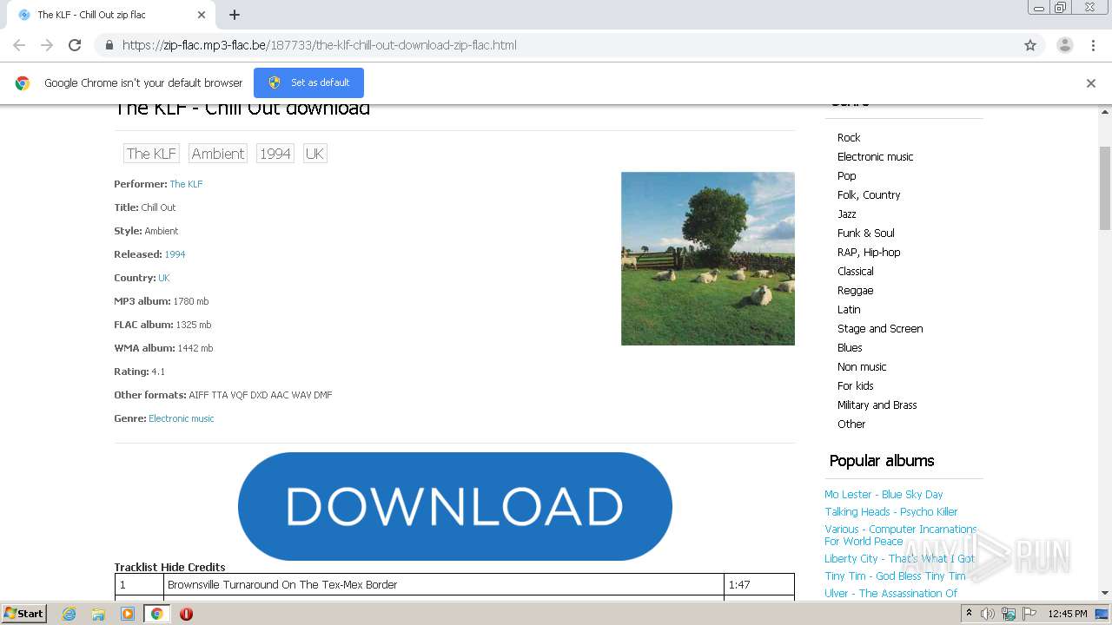
Task: Select Stage and Screen genre
Action: click(x=880, y=328)
